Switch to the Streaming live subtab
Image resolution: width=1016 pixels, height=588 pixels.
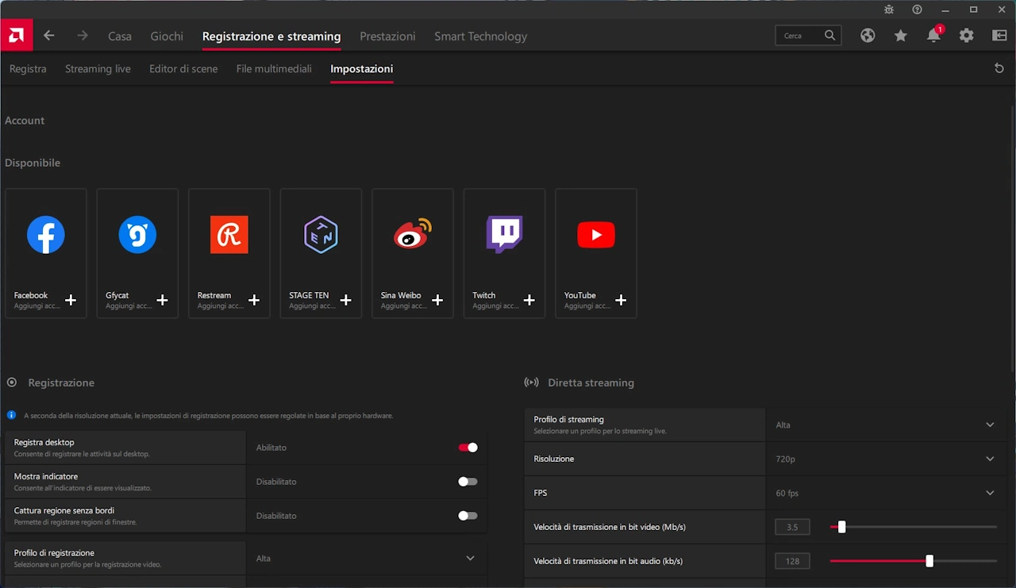click(x=98, y=69)
